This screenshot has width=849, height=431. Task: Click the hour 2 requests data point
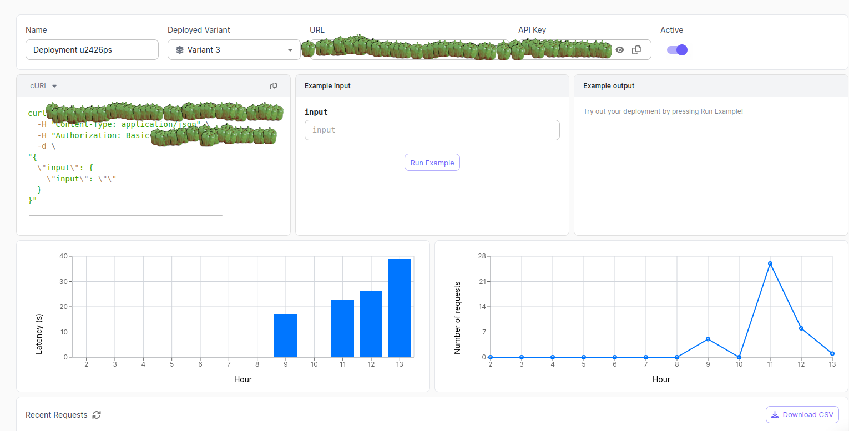click(491, 357)
